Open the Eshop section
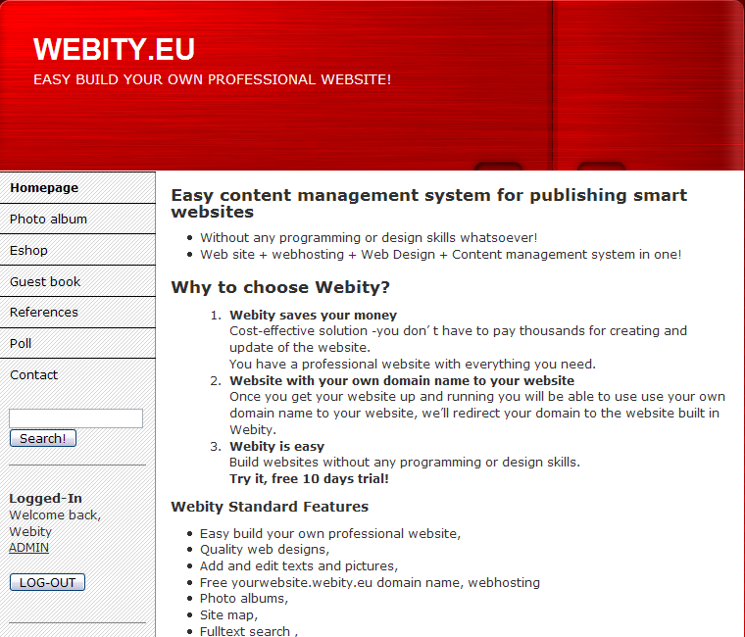 tap(77, 250)
